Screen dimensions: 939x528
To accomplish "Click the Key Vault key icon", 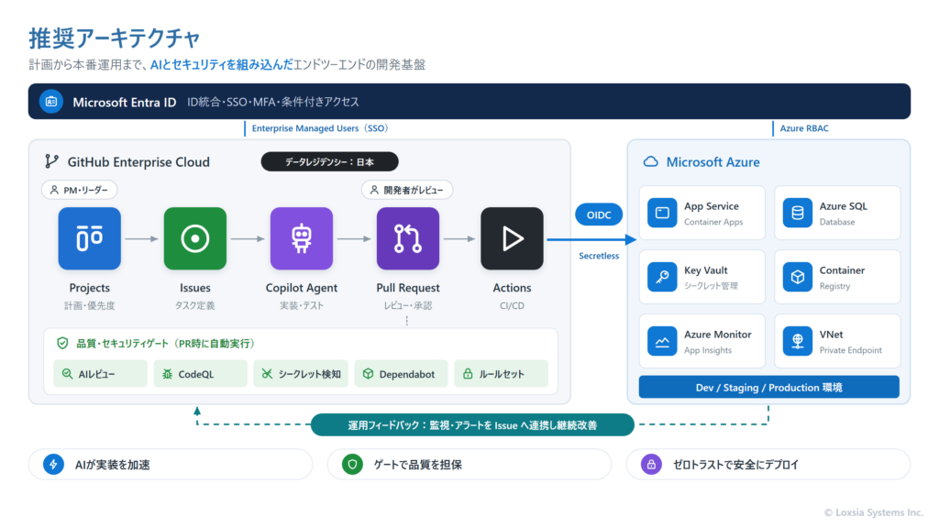I will (662, 277).
